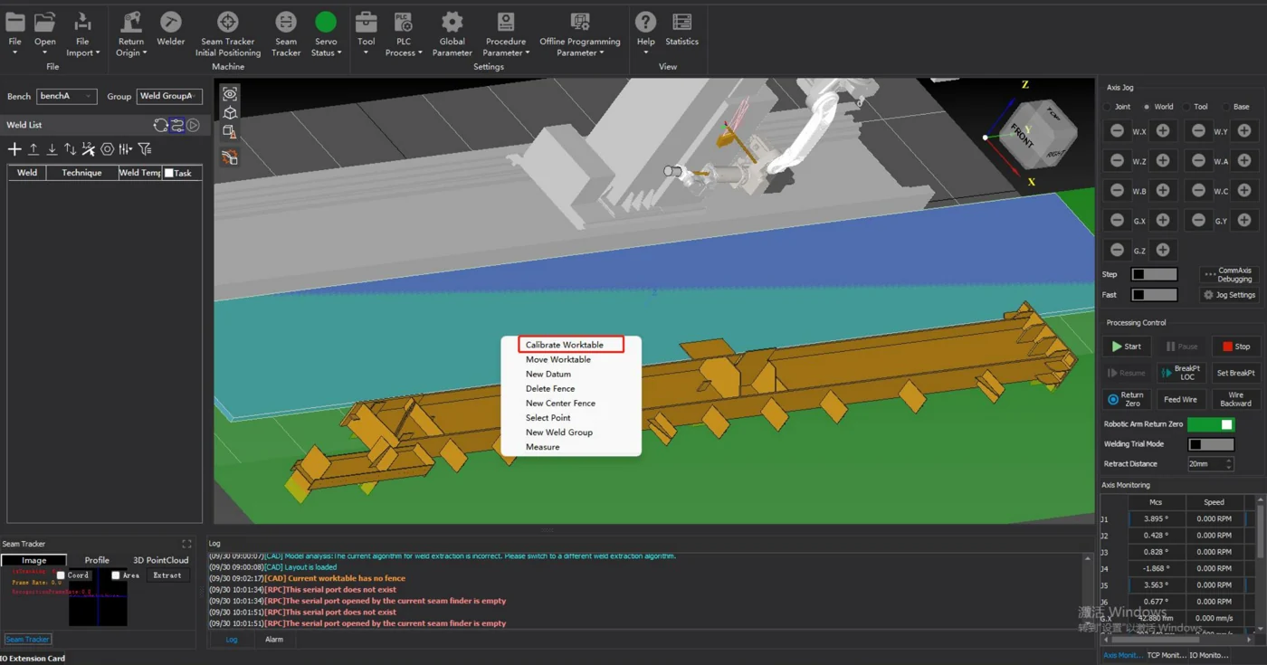This screenshot has height=665, width=1267.
Task: Open the Statistics view icon
Action: pyautogui.click(x=681, y=29)
